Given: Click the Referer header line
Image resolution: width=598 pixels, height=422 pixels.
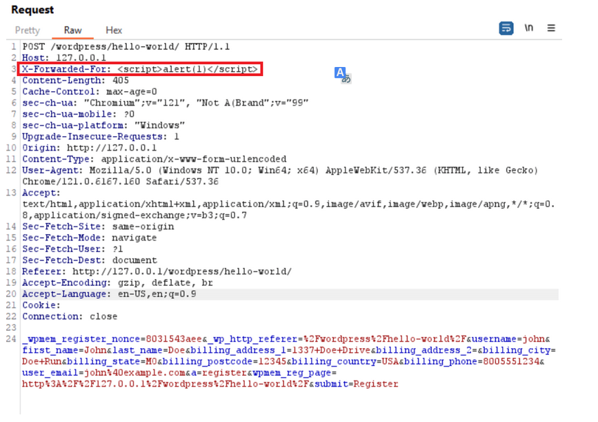Looking at the screenshot, I should coord(157,271).
